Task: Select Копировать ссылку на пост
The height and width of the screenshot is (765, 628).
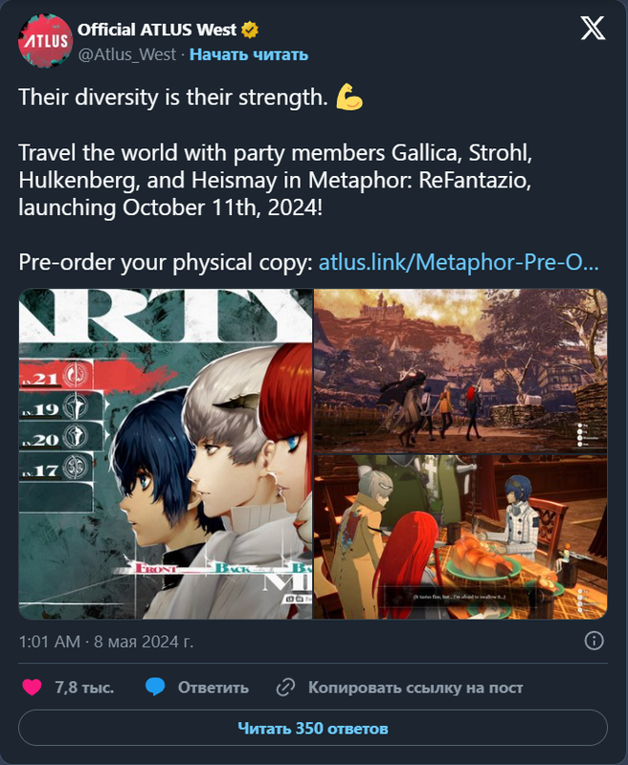Action: 415,688
